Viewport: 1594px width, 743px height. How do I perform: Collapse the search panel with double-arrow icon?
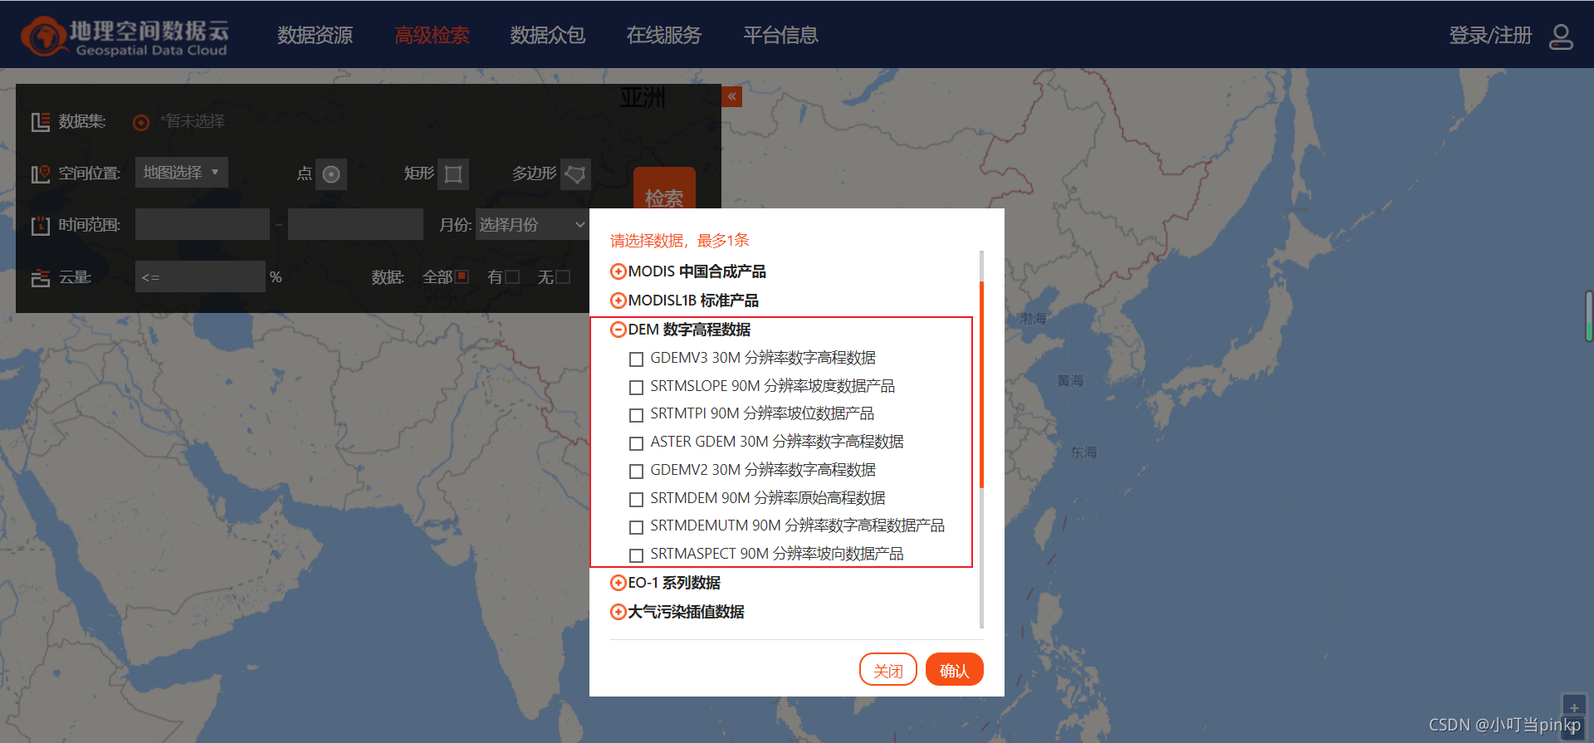coord(731,96)
